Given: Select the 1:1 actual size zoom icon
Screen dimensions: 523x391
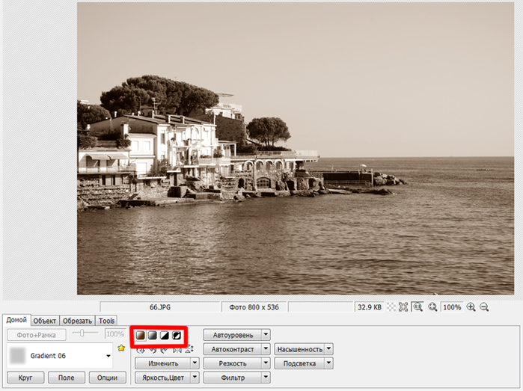Looking at the screenshot, I should coord(418,307).
